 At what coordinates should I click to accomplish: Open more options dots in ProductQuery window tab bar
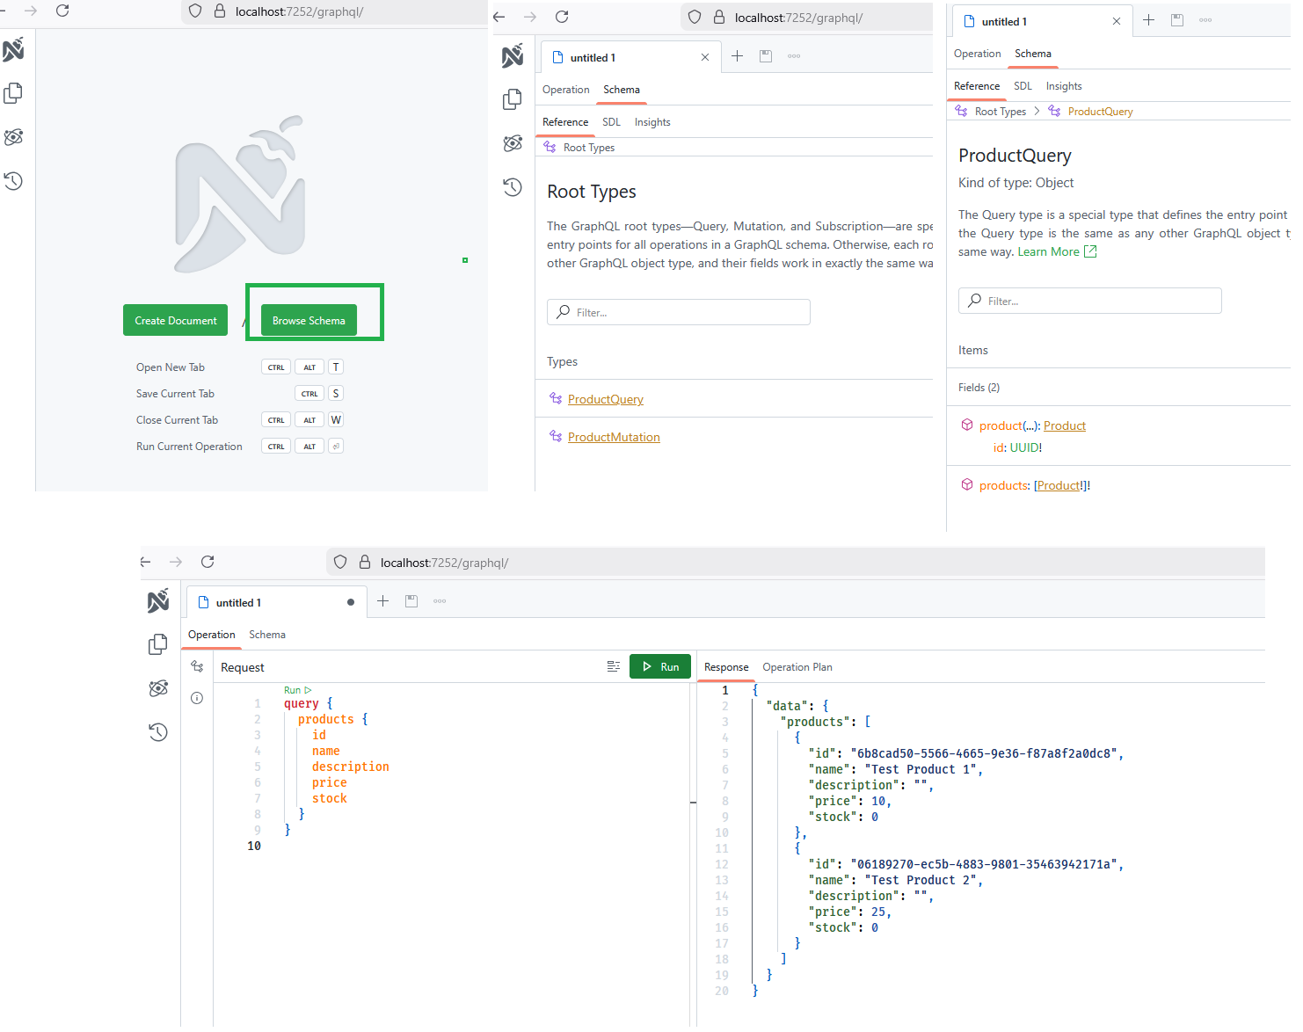tap(1205, 20)
